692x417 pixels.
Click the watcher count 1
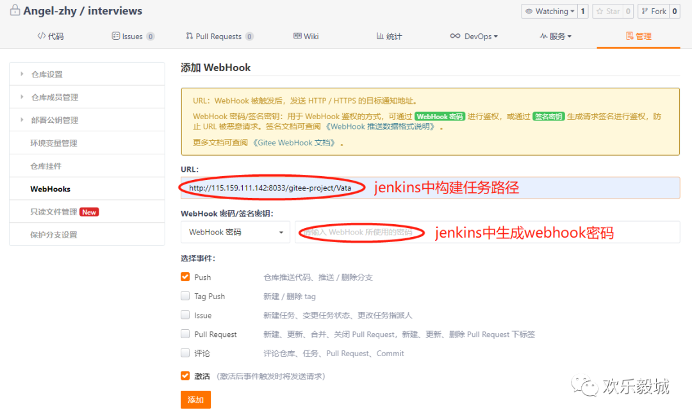[x=583, y=12]
